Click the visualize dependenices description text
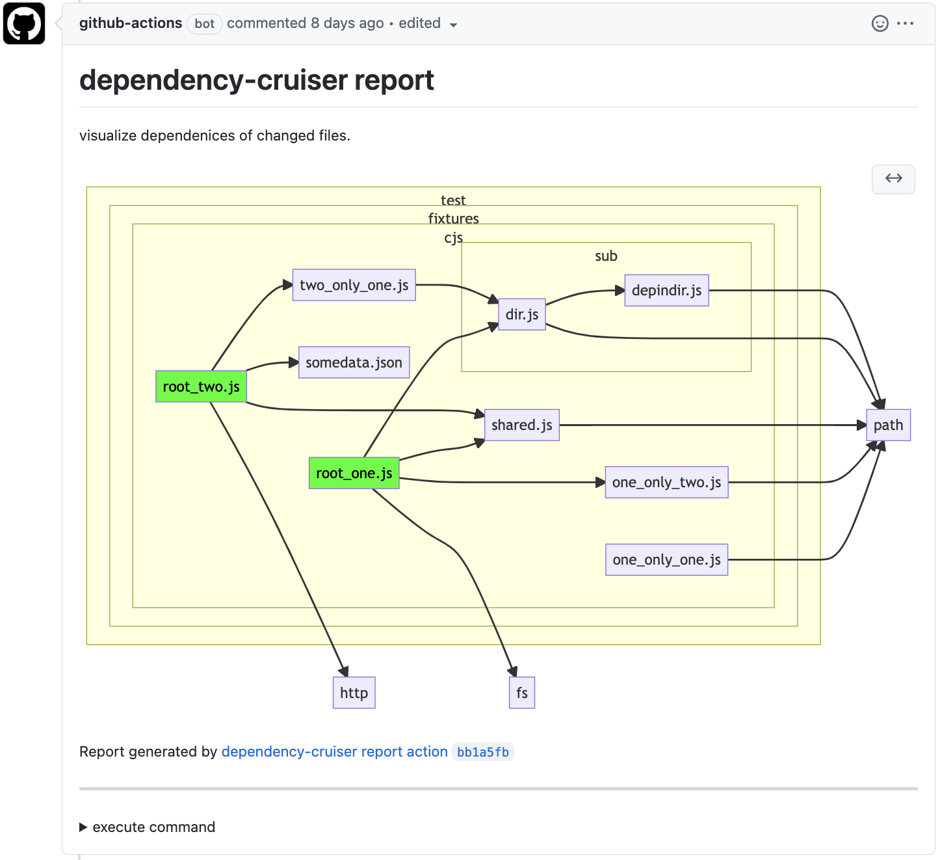Image resolution: width=940 pixels, height=860 pixels. [215, 135]
